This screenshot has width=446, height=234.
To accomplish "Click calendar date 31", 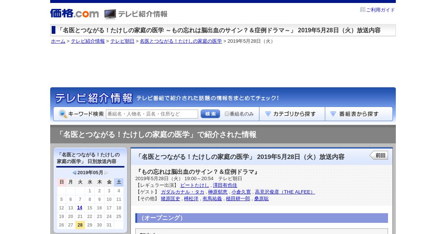I will (109, 225).
